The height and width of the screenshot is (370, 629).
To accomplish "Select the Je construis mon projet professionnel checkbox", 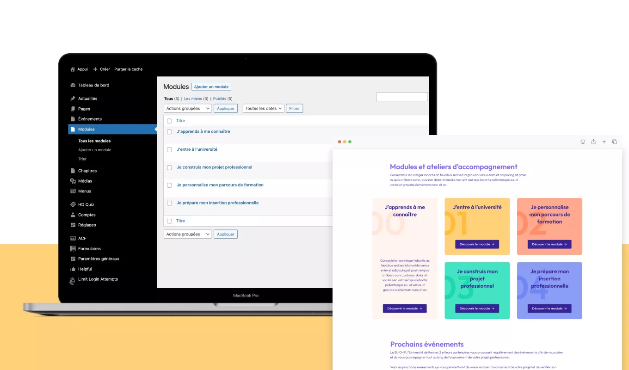I will (x=169, y=167).
